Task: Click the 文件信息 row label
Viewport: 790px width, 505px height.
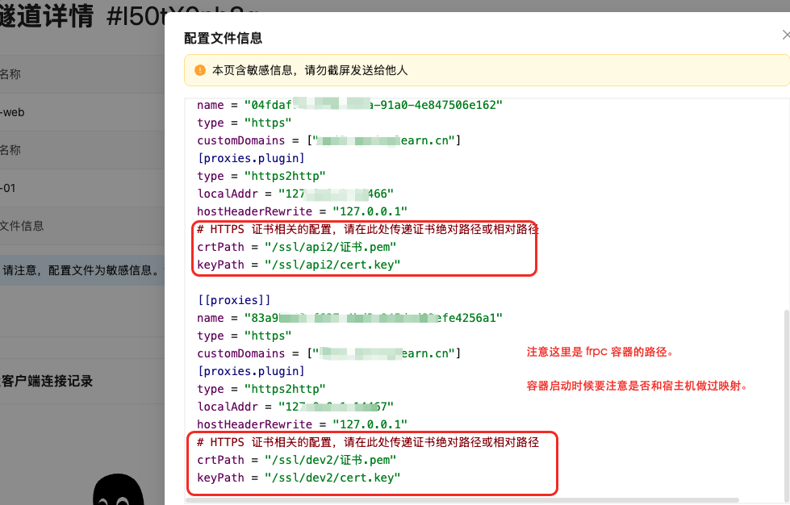Action: (x=22, y=226)
